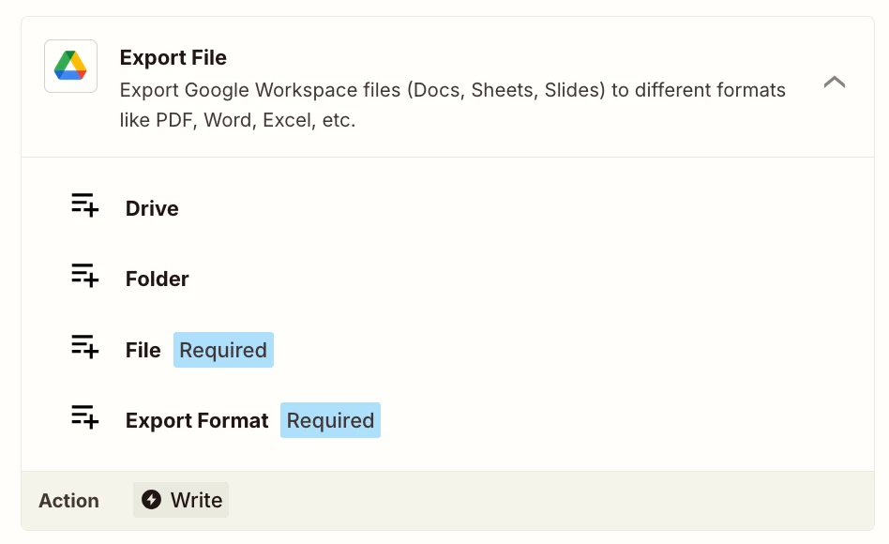Click the Action label in footer
The image size is (889, 544).
tap(68, 501)
